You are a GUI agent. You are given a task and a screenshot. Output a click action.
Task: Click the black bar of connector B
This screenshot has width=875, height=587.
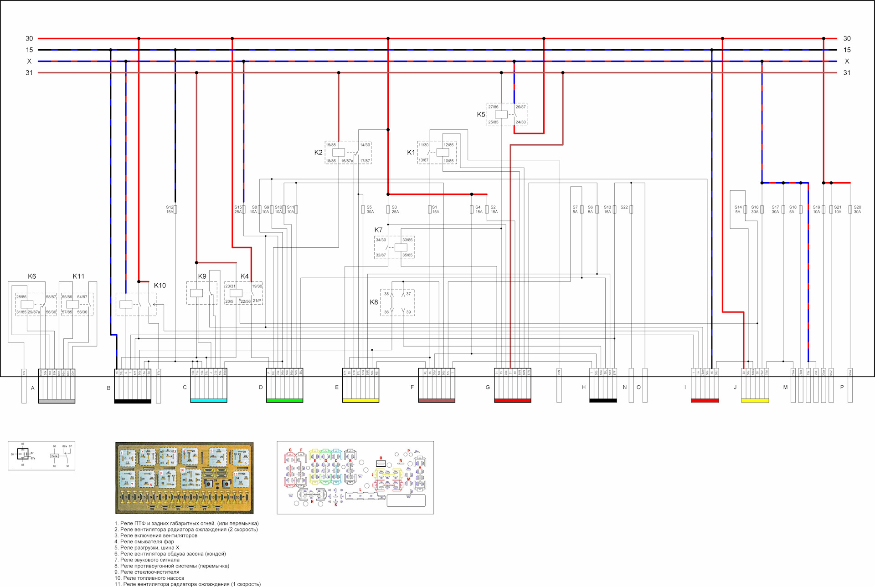click(133, 401)
